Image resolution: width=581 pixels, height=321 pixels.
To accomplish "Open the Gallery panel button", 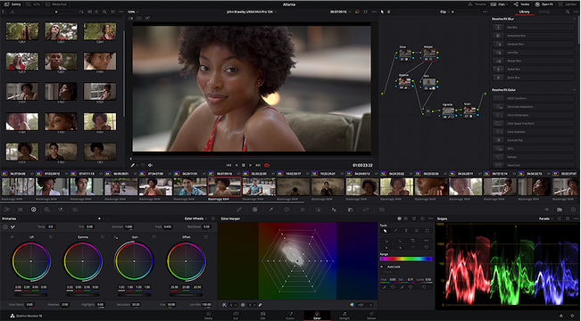I will tap(12, 4).
